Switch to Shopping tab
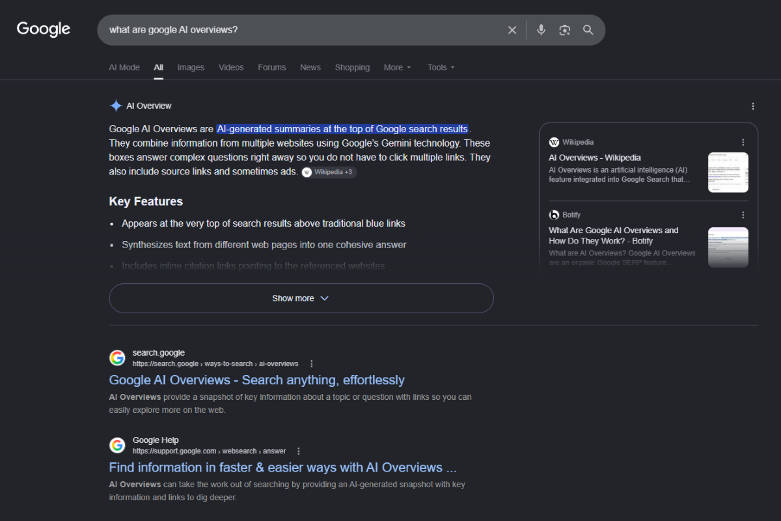 [x=352, y=68]
